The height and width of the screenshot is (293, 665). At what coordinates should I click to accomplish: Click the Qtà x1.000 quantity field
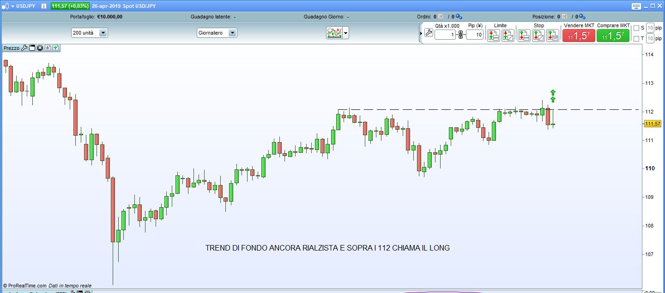tap(445, 35)
